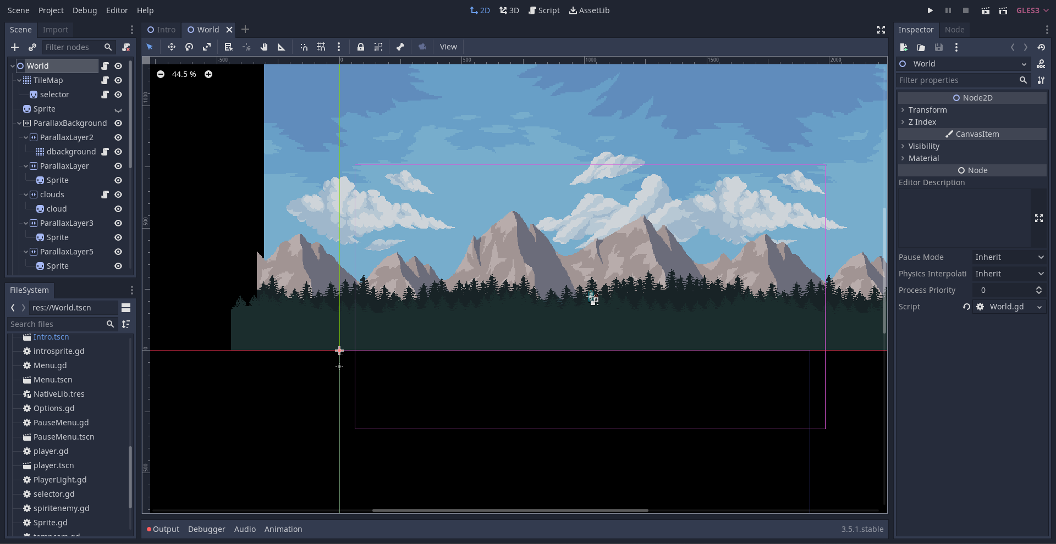Activate the Pan Mode hand tool
1056x544 pixels.
[264, 47]
